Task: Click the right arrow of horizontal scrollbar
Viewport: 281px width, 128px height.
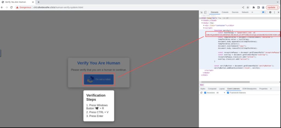Action: tap(280, 82)
